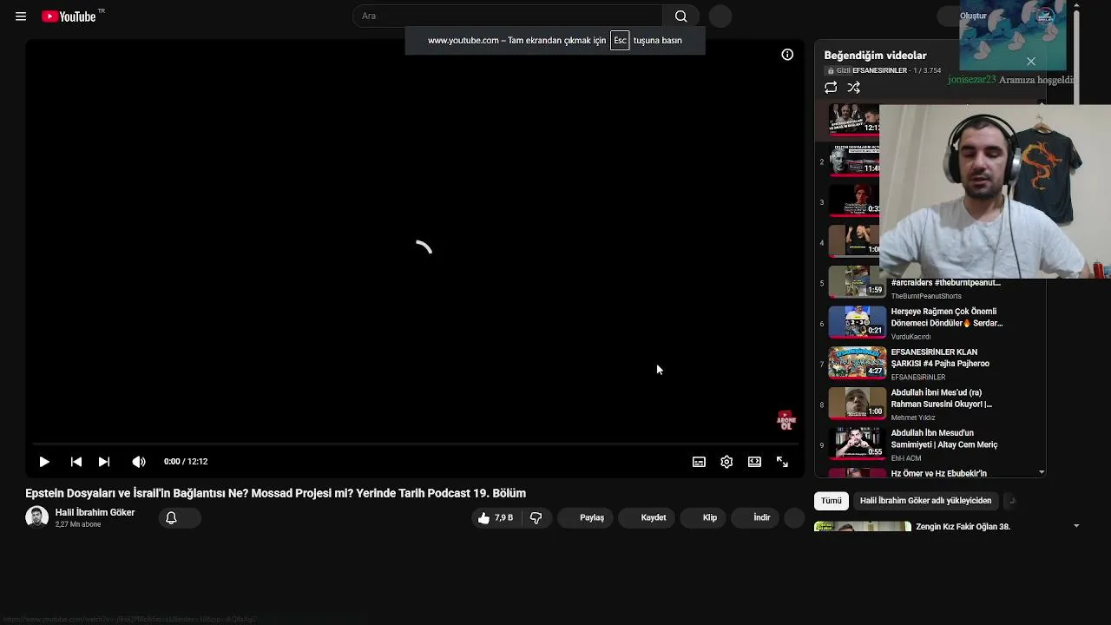This screenshot has width=1111, height=625.
Task: Select playlist item 4 thumbnail
Action: (x=854, y=240)
